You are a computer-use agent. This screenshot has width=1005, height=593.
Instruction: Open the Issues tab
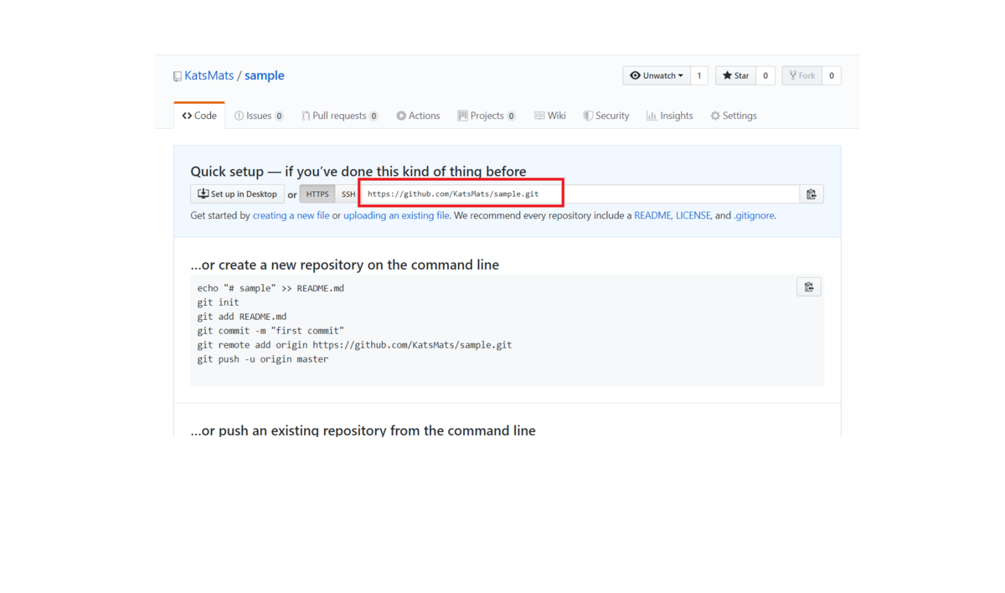point(259,116)
